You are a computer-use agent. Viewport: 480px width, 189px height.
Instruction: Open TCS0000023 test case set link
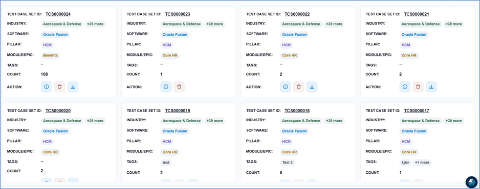(178, 14)
